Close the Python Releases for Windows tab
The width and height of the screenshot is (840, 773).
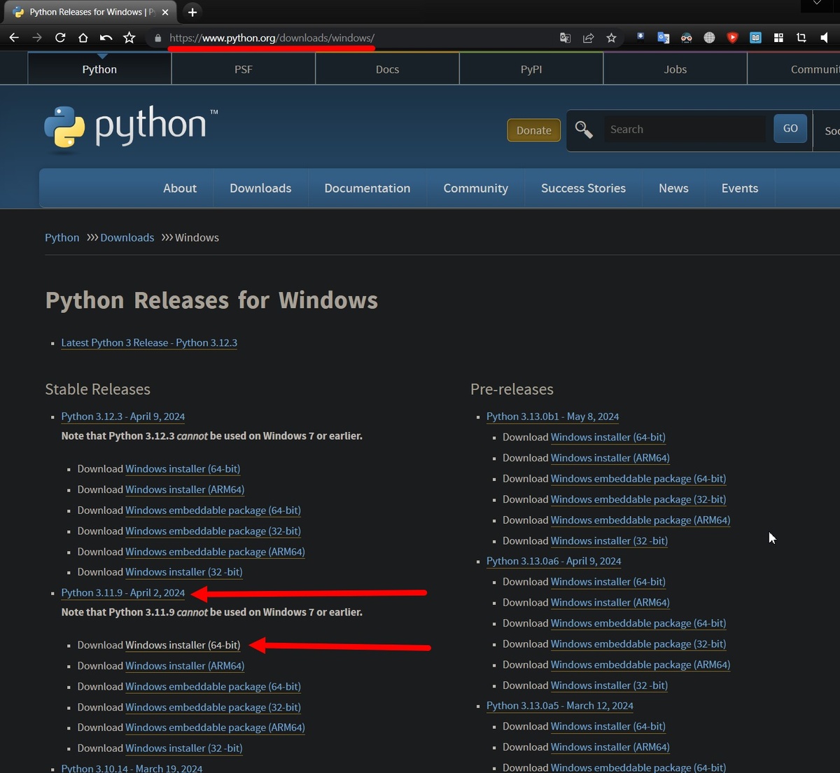pyautogui.click(x=165, y=12)
